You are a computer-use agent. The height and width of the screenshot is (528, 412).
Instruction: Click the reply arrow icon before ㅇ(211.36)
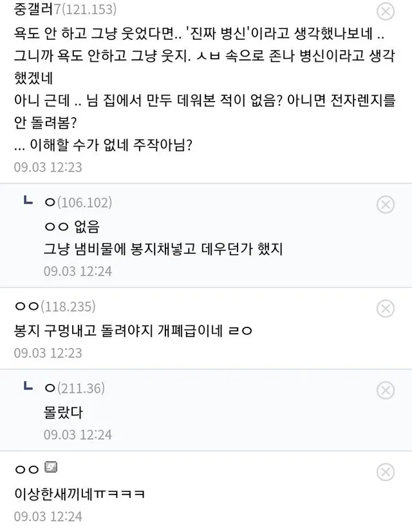28,387
